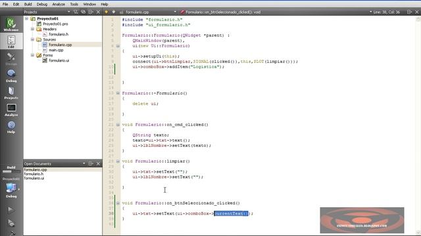Click the Start Debugging run button

click(x=11, y=223)
